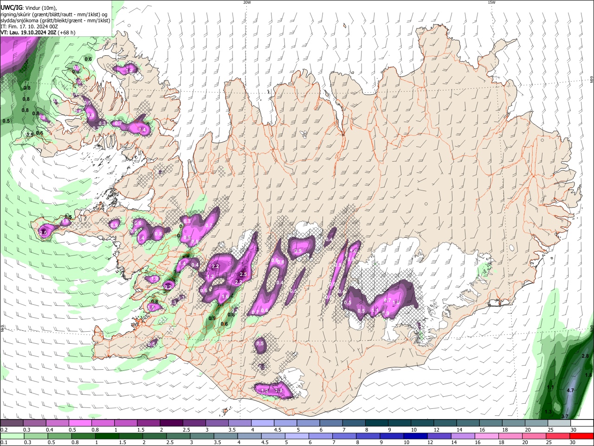The width and height of the screenshot is (594, 446).
Task: Click the palest green rain swatch between 0.1 and 0.3
Action: tap(12, 436)
